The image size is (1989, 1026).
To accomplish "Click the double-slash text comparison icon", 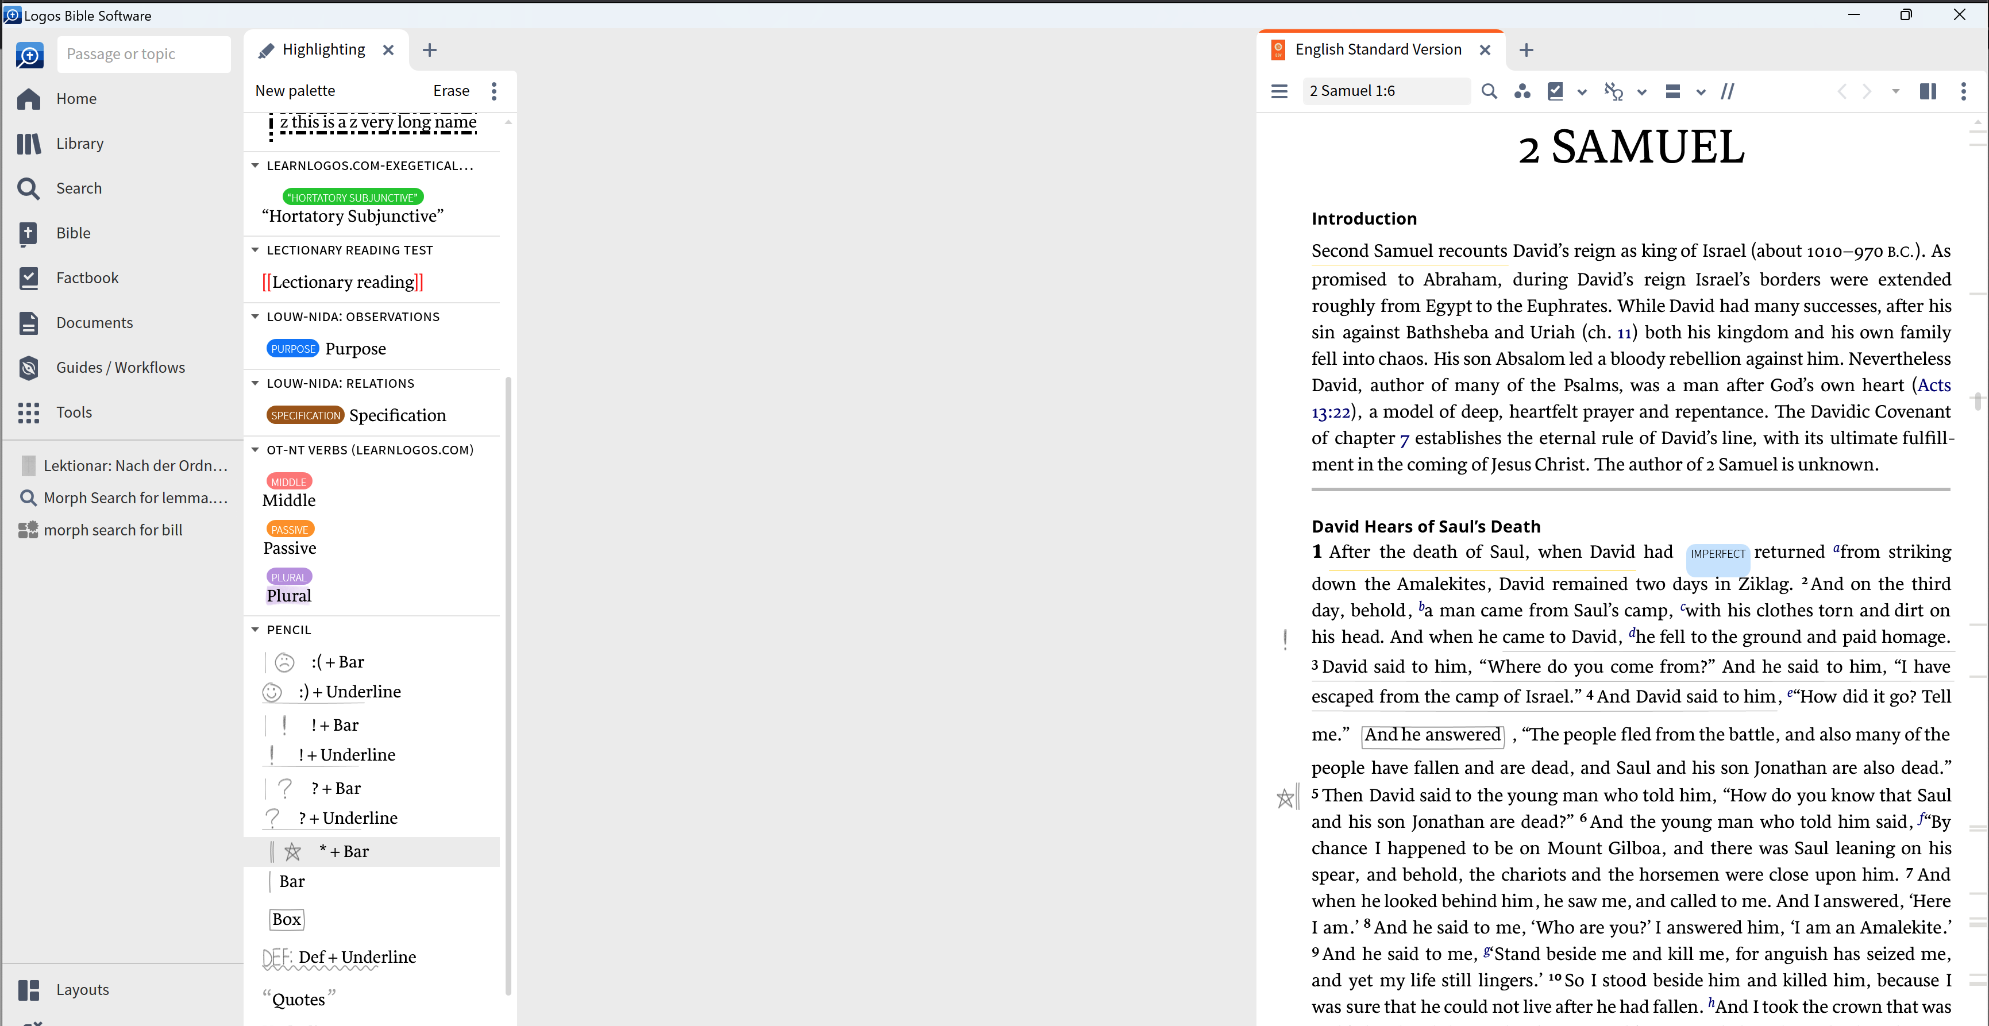I will point(1728,91).
